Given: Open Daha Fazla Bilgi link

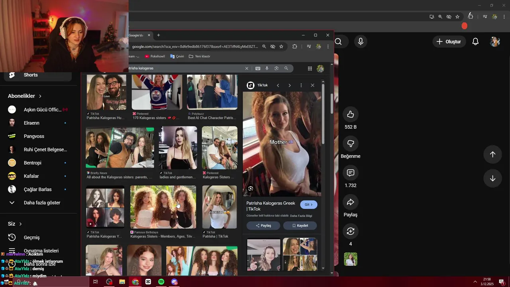Looking at the screenshot, I should [301, 216].
